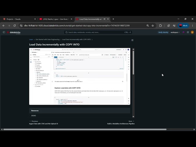
Task: Open the Chrome three-dot menu
Action: [192, 26]
